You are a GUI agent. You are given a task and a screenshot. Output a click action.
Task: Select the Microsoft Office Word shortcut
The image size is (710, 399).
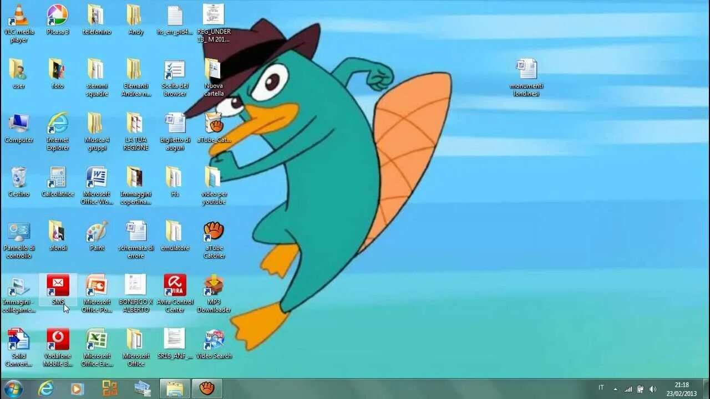point(97,185)
